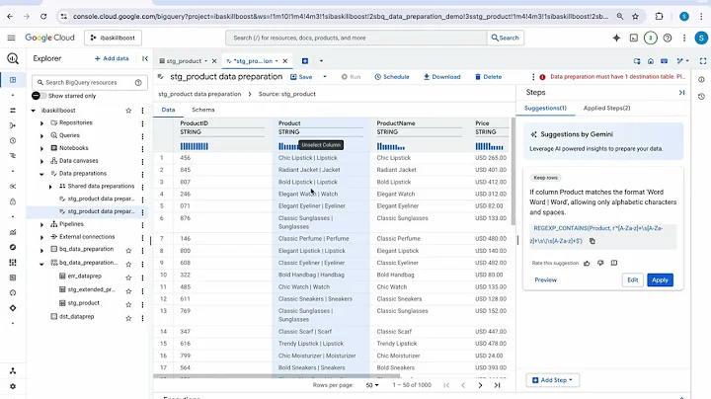Bookmark this page with star icon

pos(635,17)
